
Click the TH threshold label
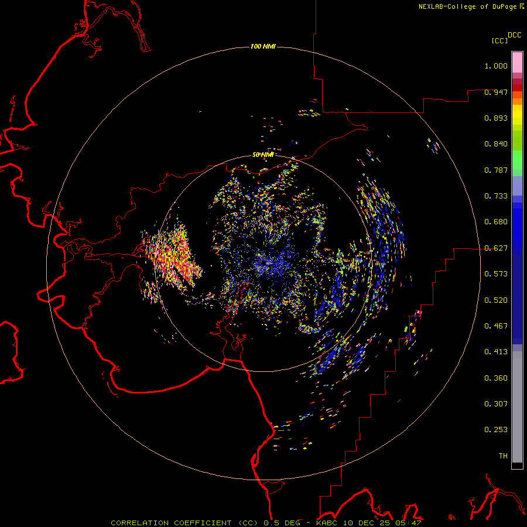(x=503, y=456)
